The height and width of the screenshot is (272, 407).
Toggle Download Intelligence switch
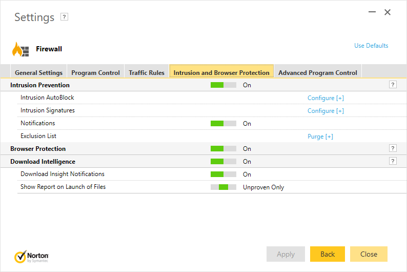click(x=223, y=161)
